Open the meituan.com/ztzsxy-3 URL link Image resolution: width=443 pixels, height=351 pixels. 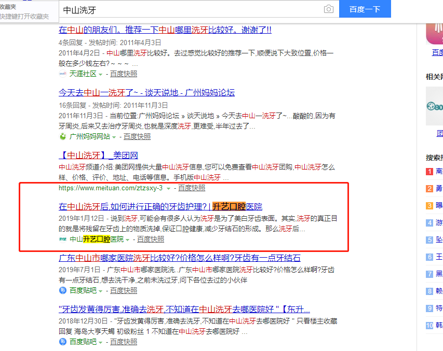[111, 188]
